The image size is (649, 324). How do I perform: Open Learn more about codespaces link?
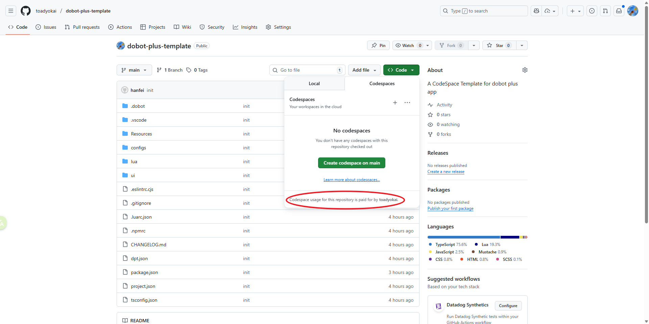tap(352, 180)
